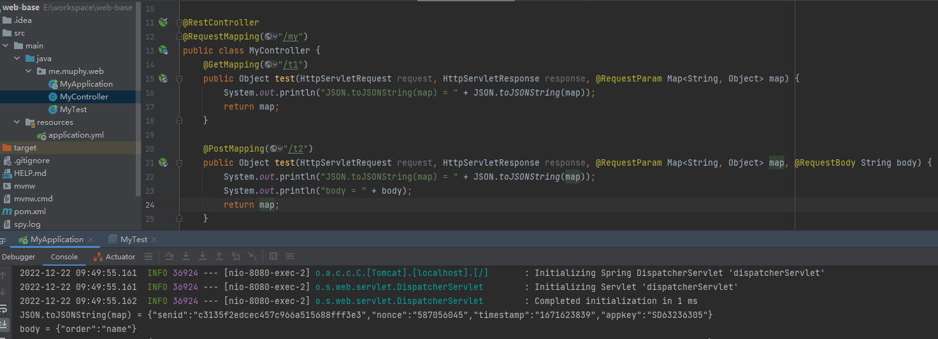This screenshot has height=339, width=938.
Task: Click the fold end marker on line 18
Action: pyautogui.click(x=179, y=120)
